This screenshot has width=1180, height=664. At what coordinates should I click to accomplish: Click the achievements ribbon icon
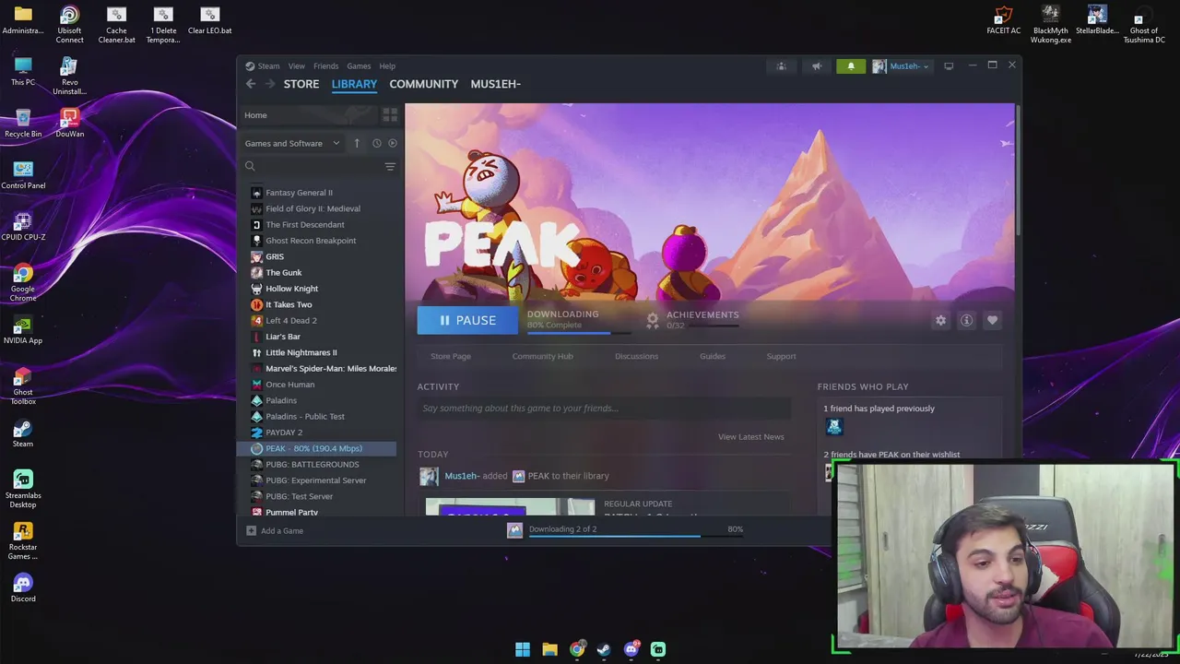point(653,320)
